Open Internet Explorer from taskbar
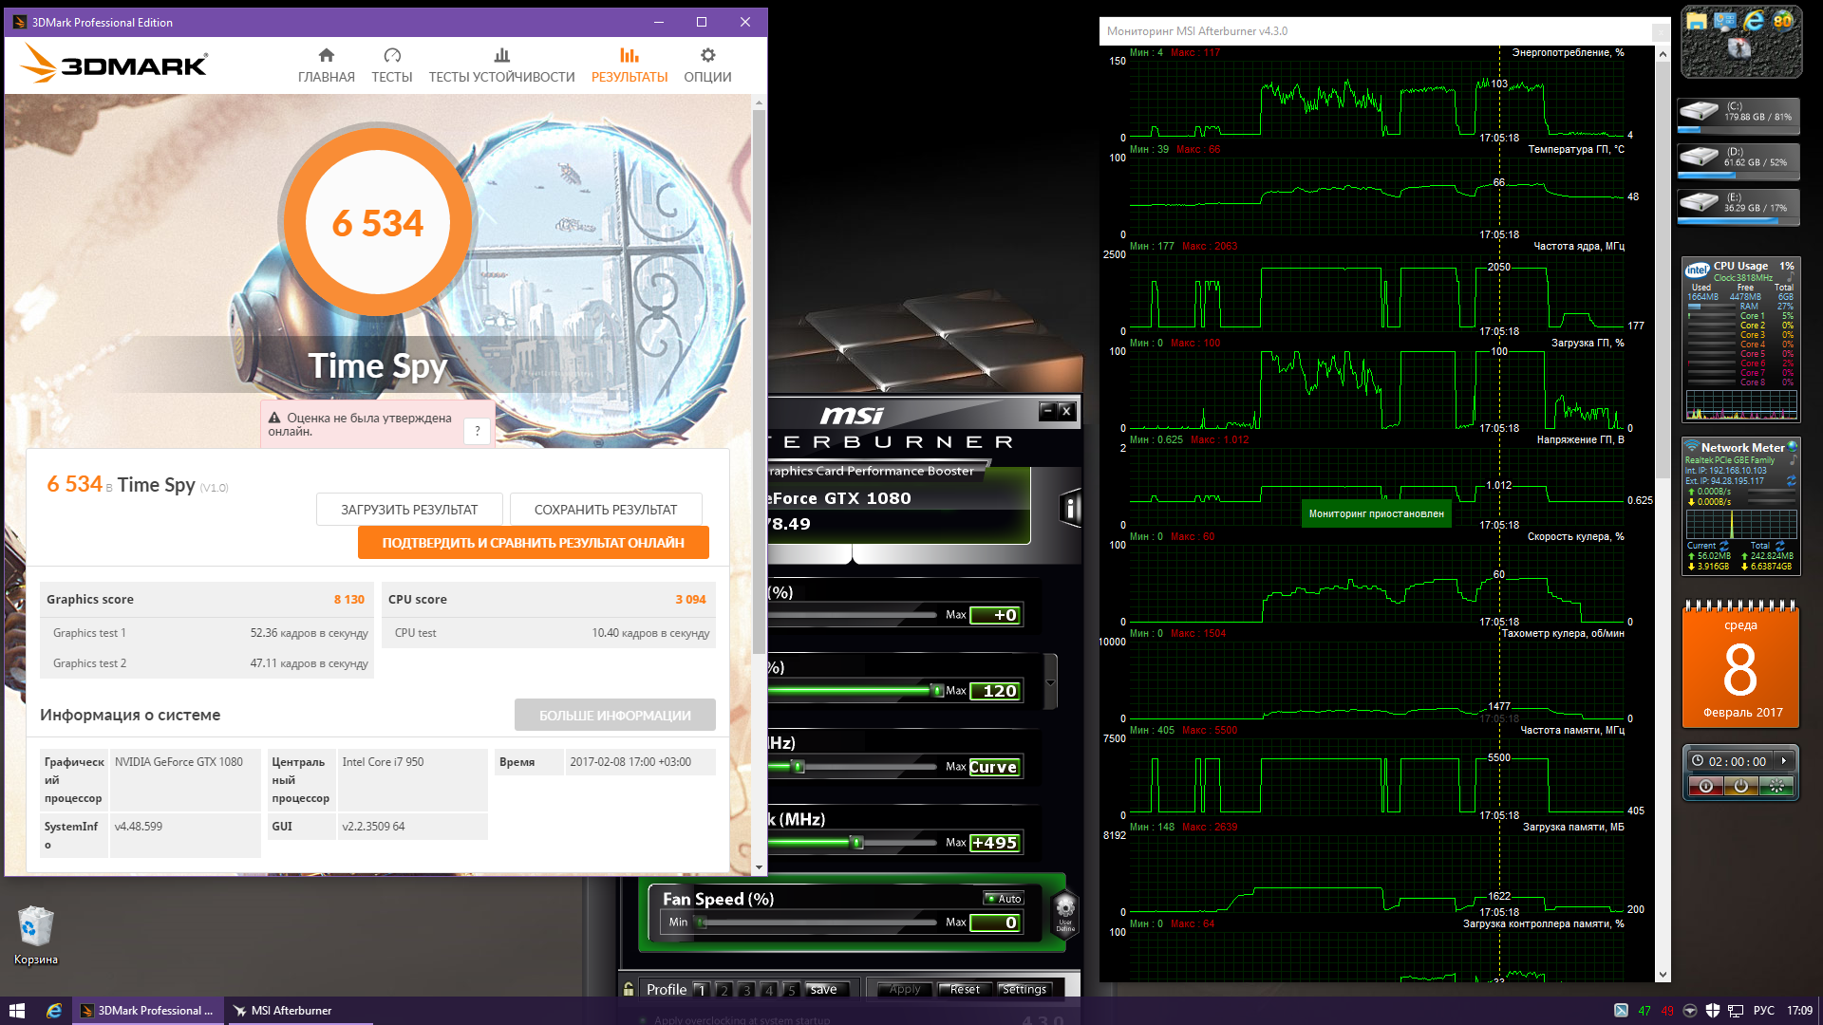 tap(54, 1011)
